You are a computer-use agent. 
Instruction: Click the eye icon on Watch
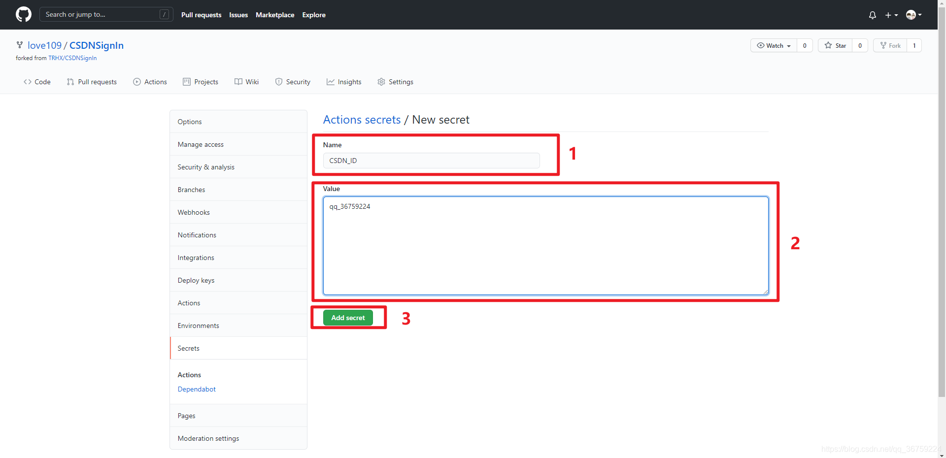(x=761, y=45)
